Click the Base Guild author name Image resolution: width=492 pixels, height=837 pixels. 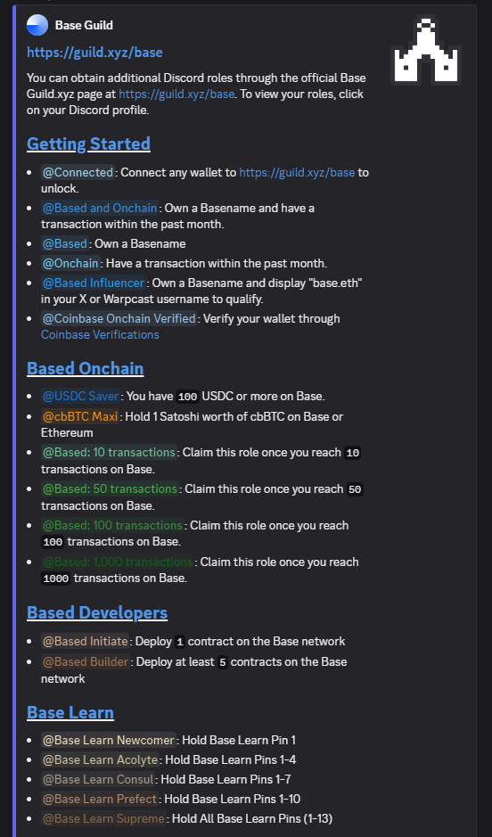[84, 25]
